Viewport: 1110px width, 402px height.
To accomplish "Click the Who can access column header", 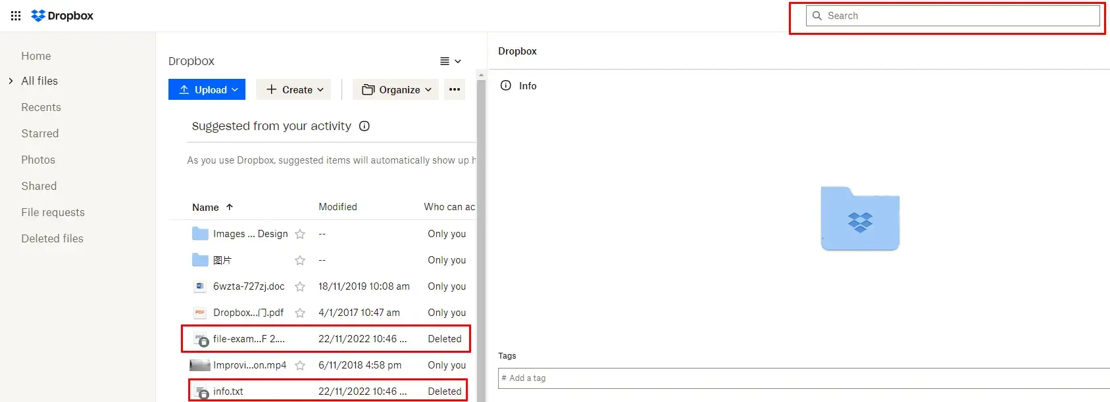I will point(449,207).
